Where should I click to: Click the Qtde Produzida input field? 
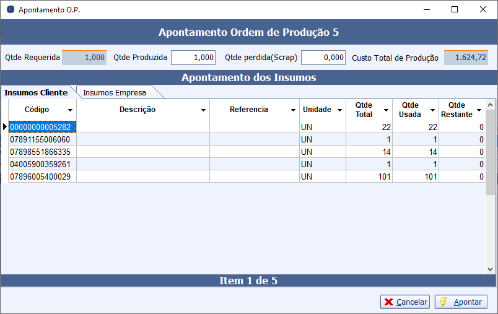(x=193, y=58)
